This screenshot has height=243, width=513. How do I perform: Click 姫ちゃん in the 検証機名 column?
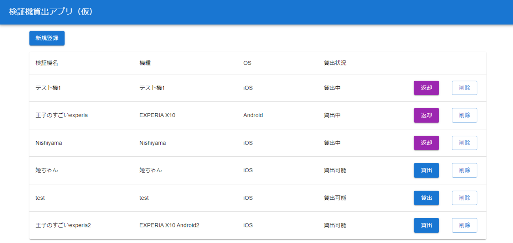tap(47, 170)
